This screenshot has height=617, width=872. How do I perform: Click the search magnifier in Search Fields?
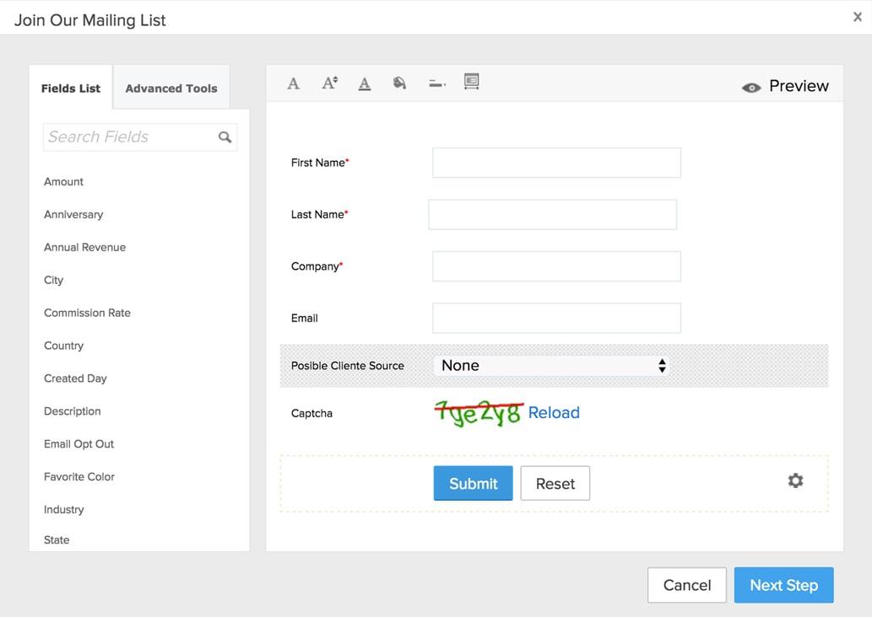(225, 137)
